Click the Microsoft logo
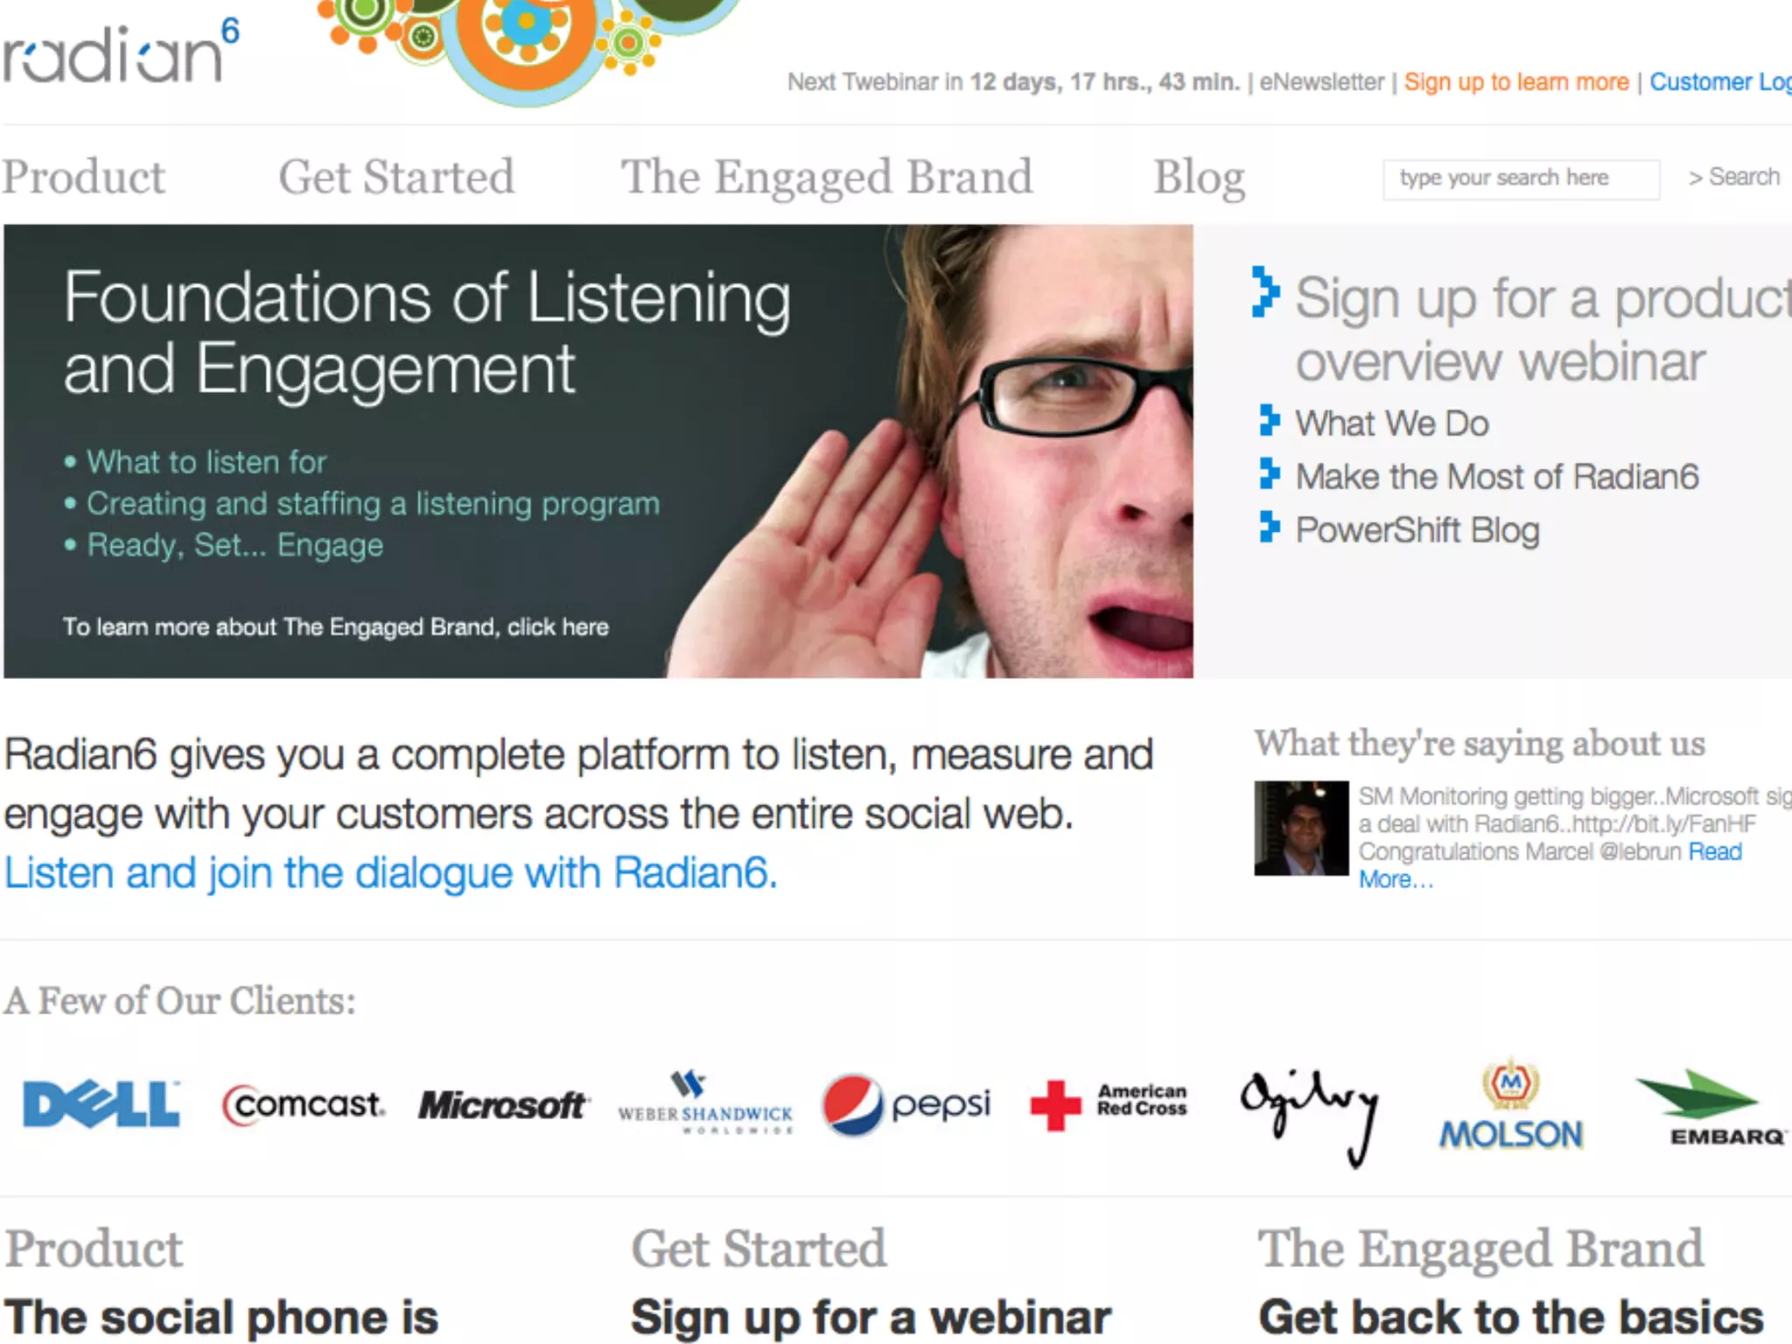This screenshot has width=1792, height=1344. [504, 1105]
